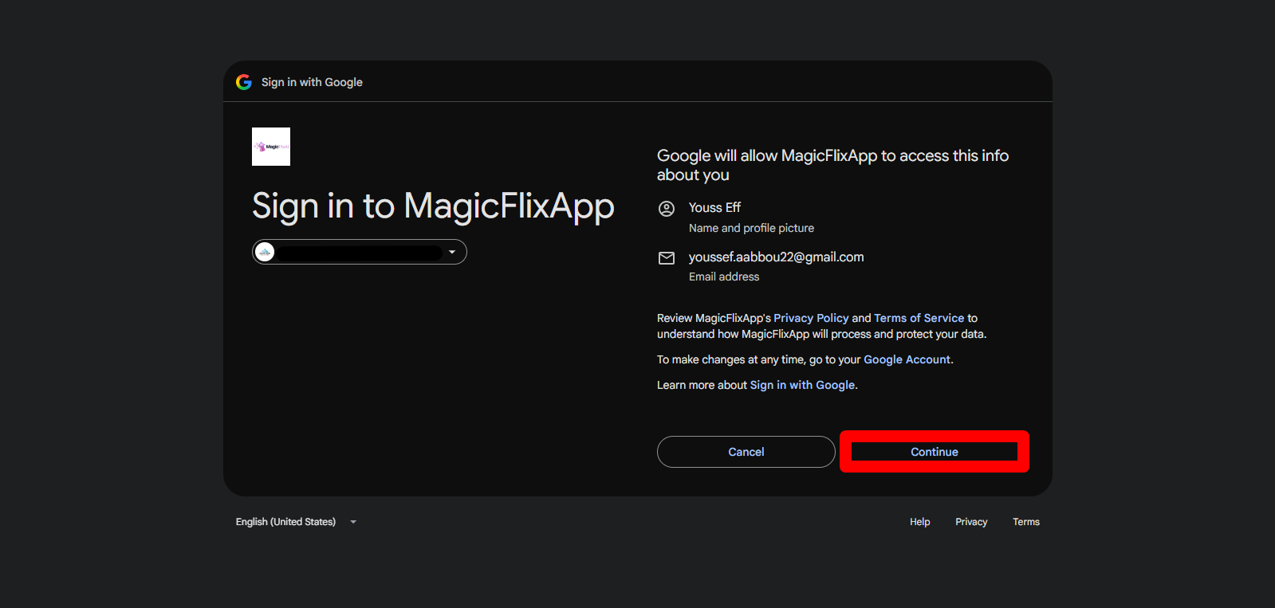Viewport: 1275px width, 608px height.
Task: Click the Cancel button
Action: point(746,452)
